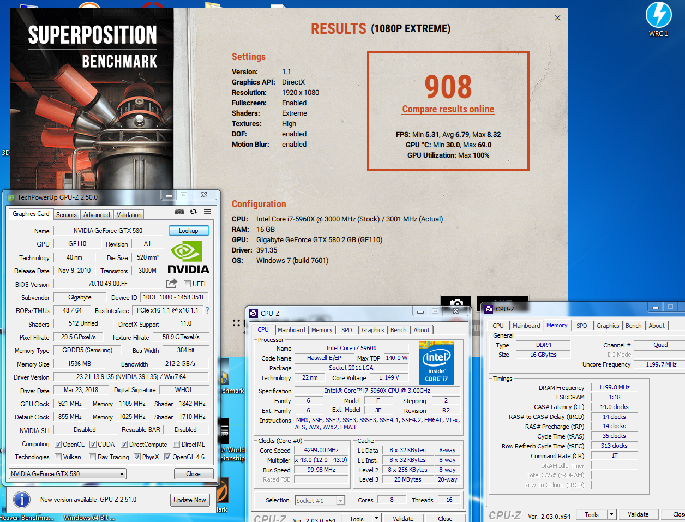Click the Superposition score 908

448,87
